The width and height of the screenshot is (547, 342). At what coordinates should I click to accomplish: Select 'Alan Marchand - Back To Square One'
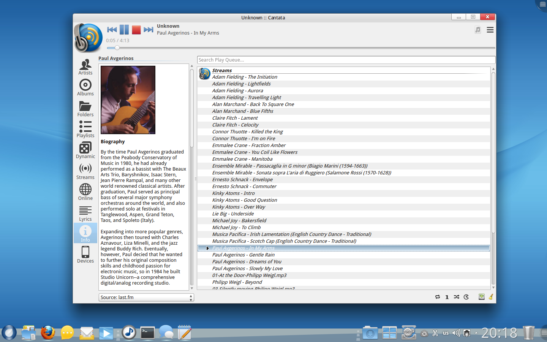coord(343,104)
